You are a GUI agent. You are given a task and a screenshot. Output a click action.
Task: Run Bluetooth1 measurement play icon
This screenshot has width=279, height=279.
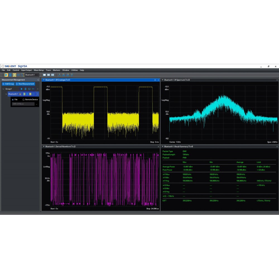point(24,94)
